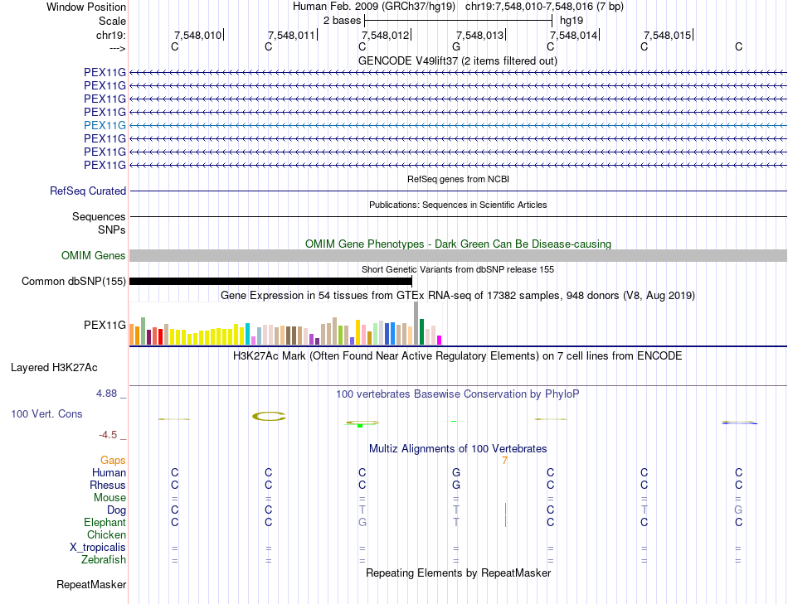Click the dark green GTEx expression bar

tap(421, 332)
